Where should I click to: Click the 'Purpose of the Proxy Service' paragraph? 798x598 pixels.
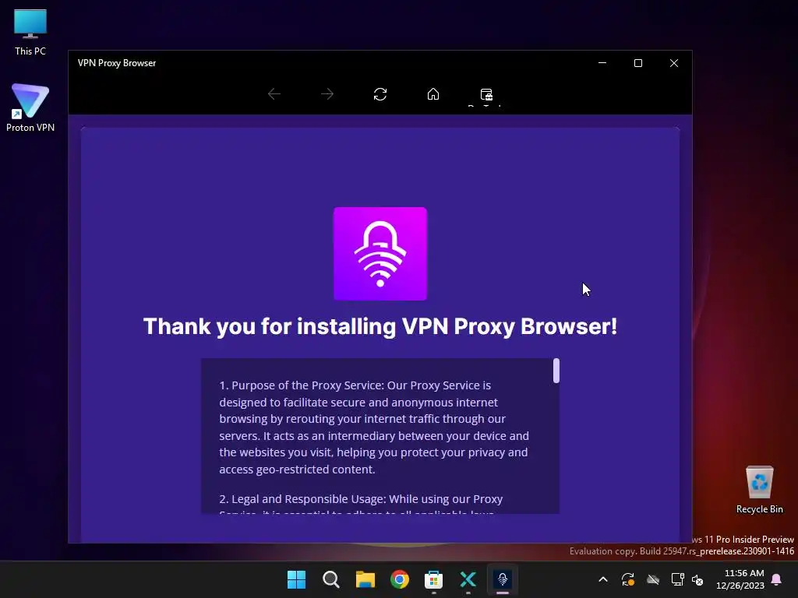tap(374, 427)
